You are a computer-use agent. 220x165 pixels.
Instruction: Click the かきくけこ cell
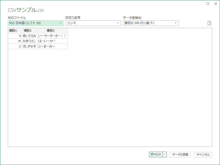tap(30, 41)
